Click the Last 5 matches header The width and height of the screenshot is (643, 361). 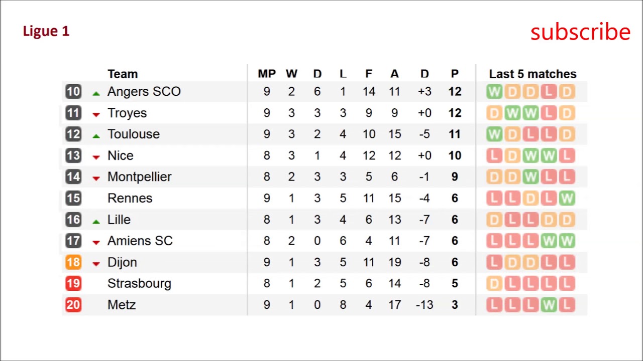[532, 74]
